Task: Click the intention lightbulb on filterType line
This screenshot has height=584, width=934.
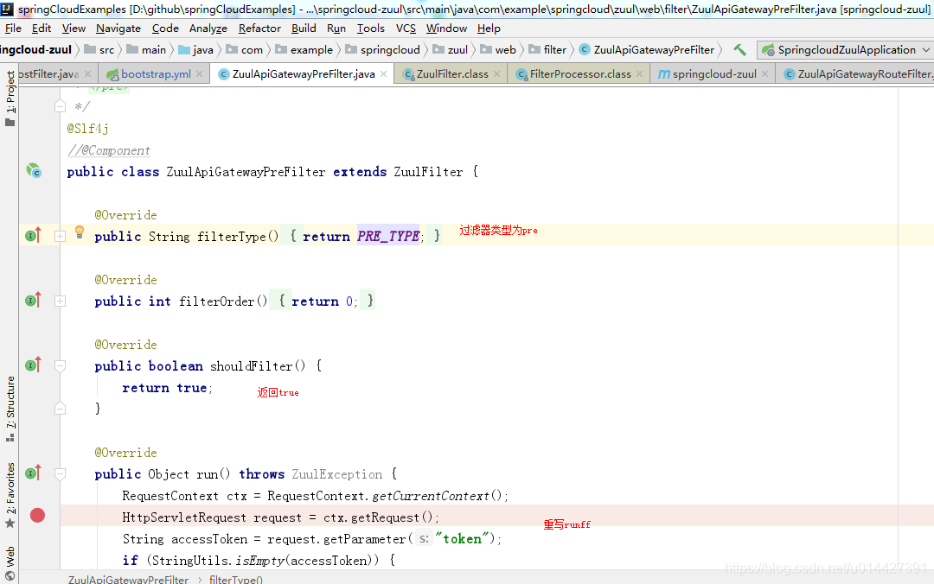Action: click(80, 232)
